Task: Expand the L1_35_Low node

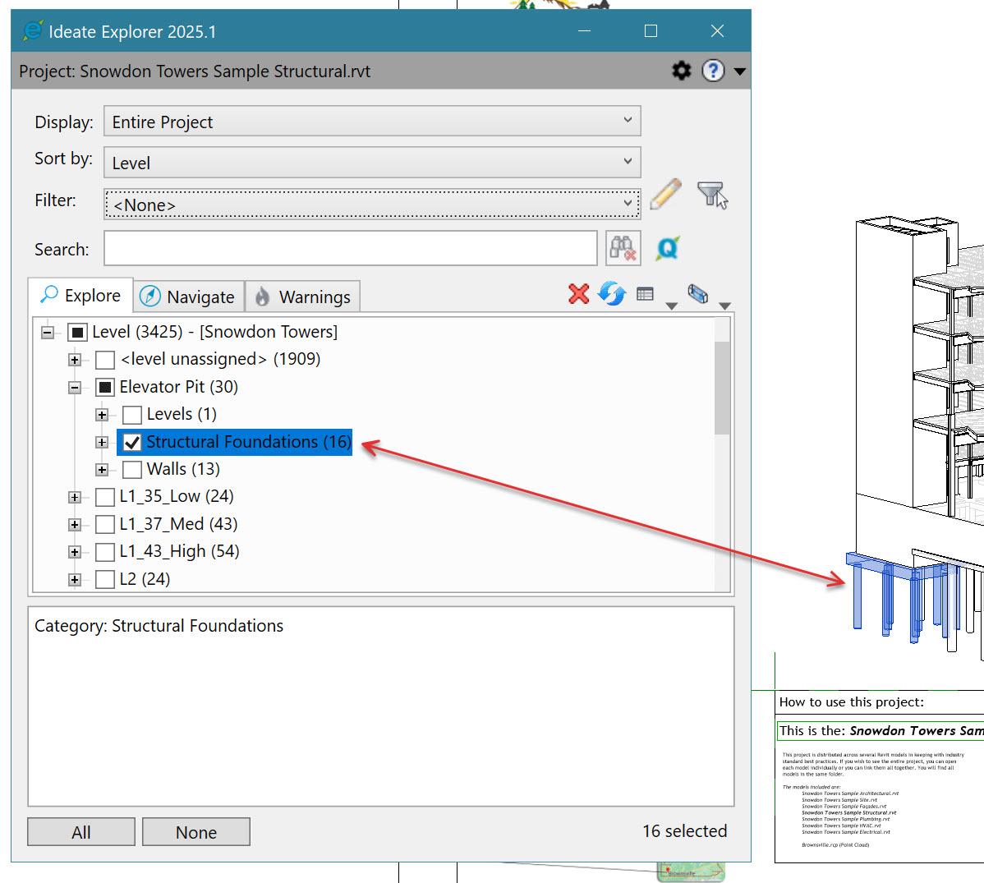Action: [x=75, y=497]
